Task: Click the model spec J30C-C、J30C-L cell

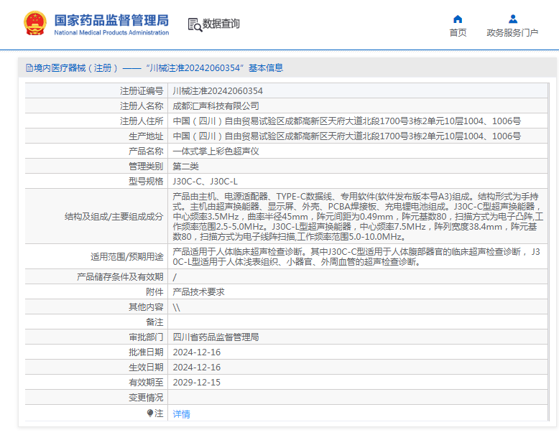Action: (205, 182)
